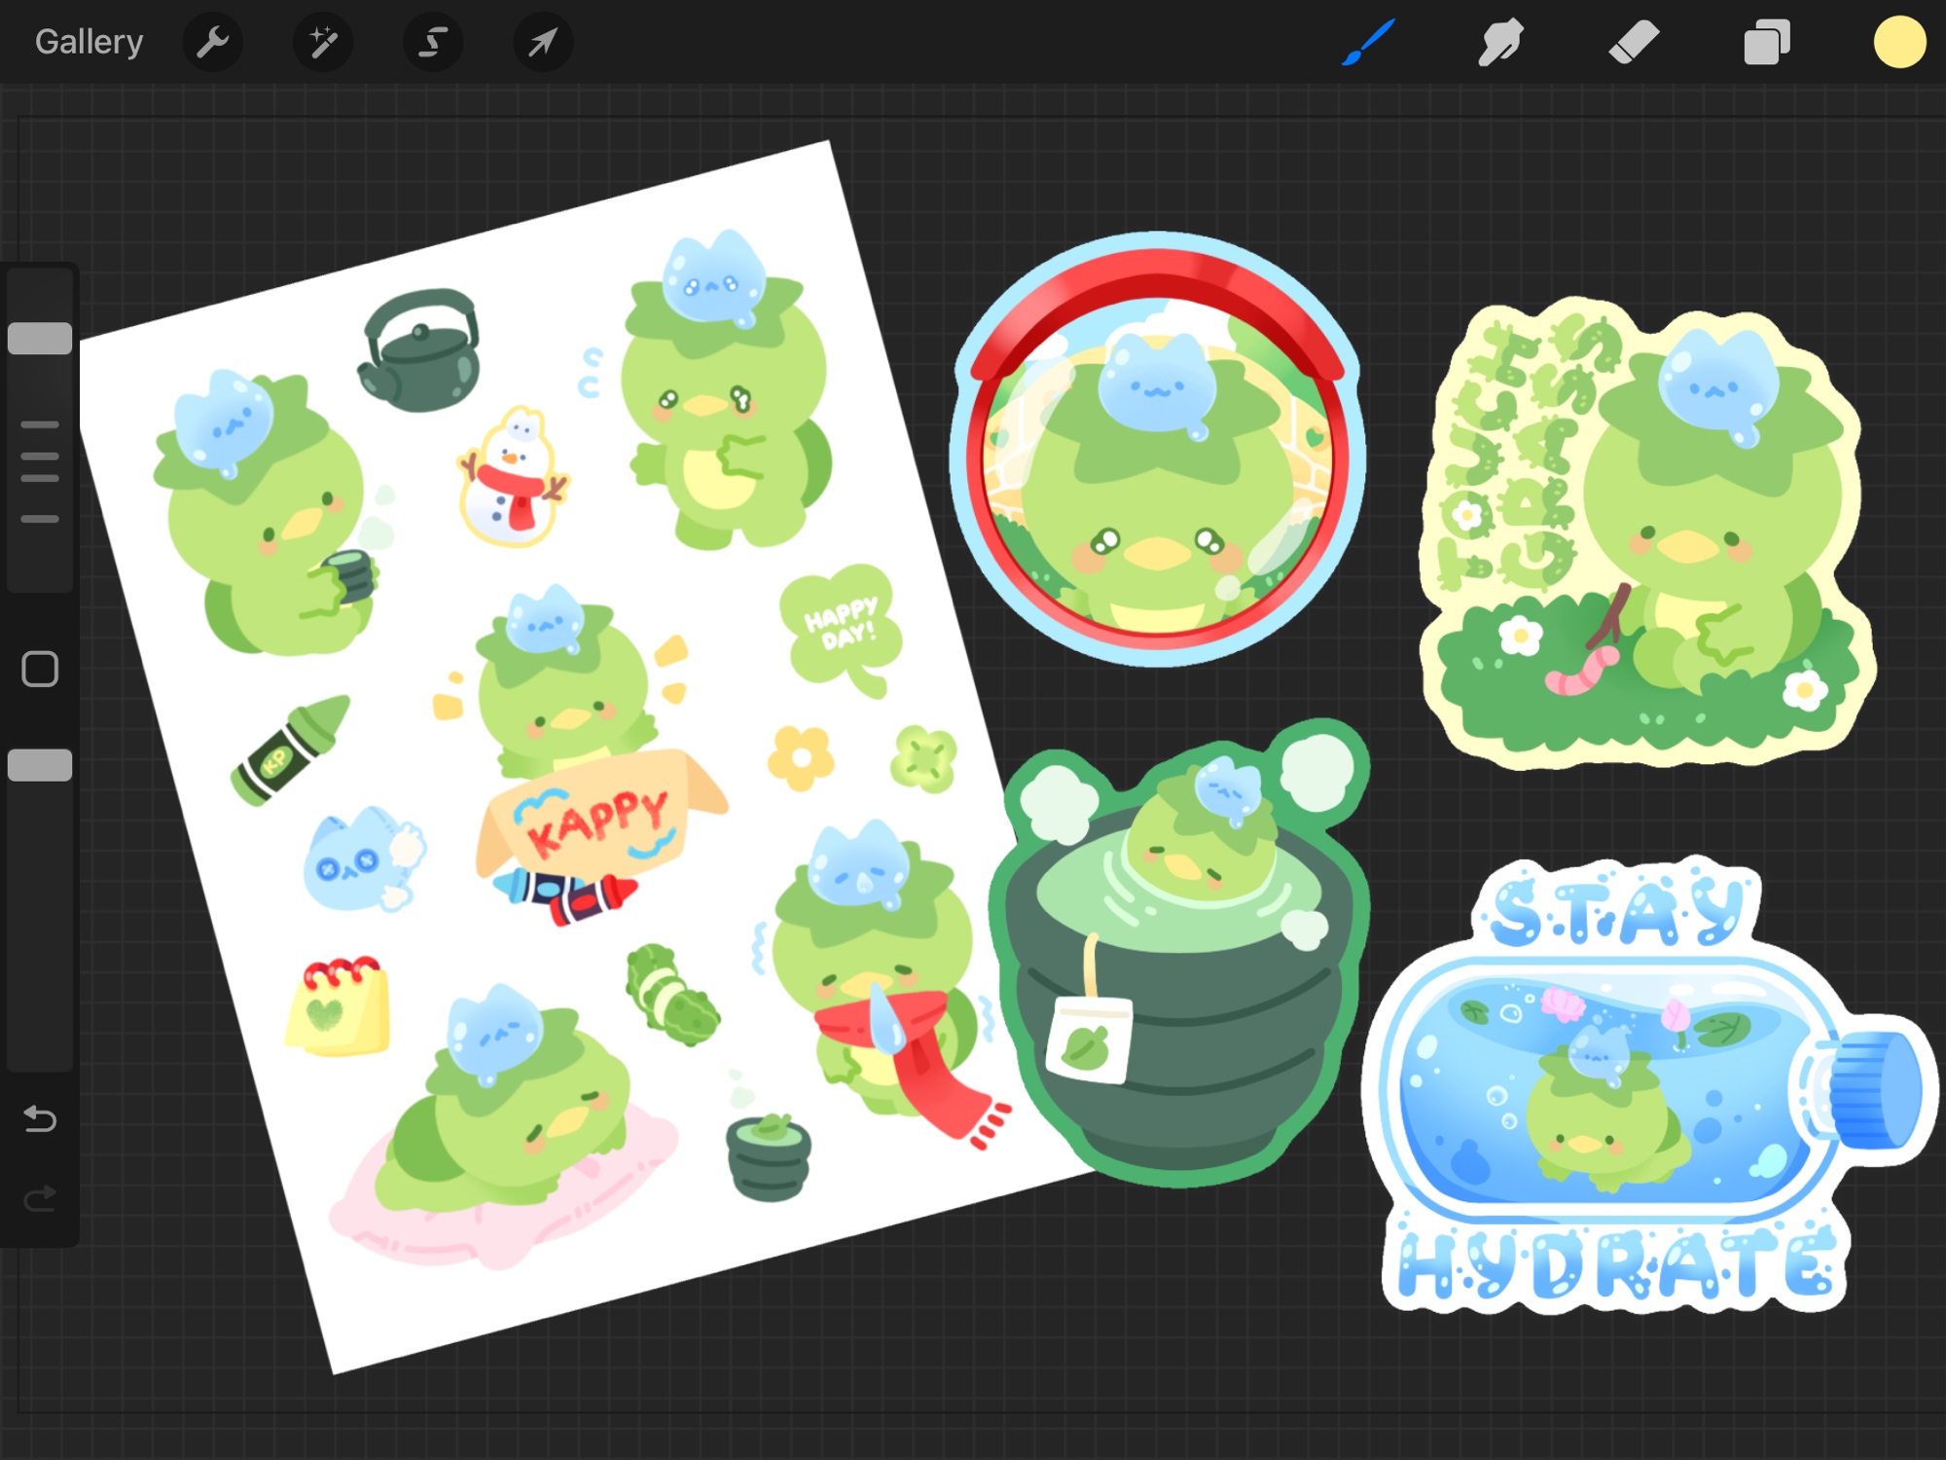
Task: Click the brush size slider handle
Action: (40, 338)
